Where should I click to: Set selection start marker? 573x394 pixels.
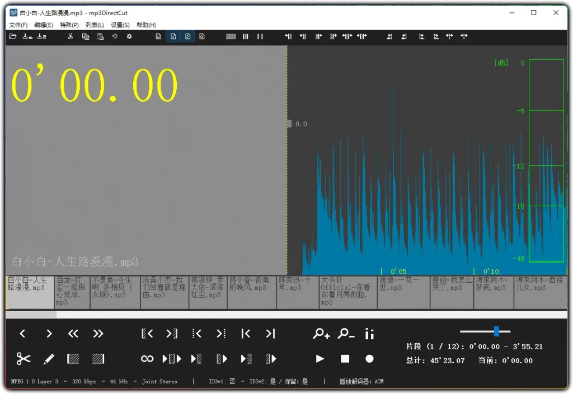(x=148, y=334)
